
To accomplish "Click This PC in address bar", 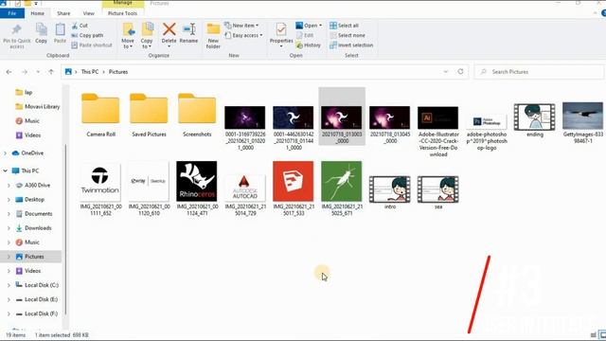I will [x=90, y=72].
